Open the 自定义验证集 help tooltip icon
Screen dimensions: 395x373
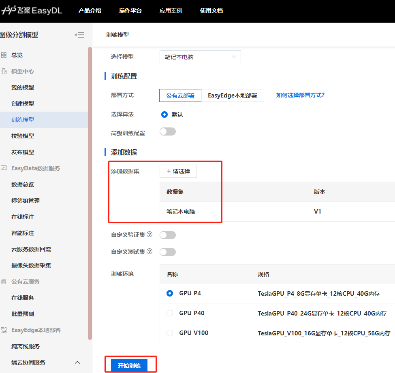[150, 235]
